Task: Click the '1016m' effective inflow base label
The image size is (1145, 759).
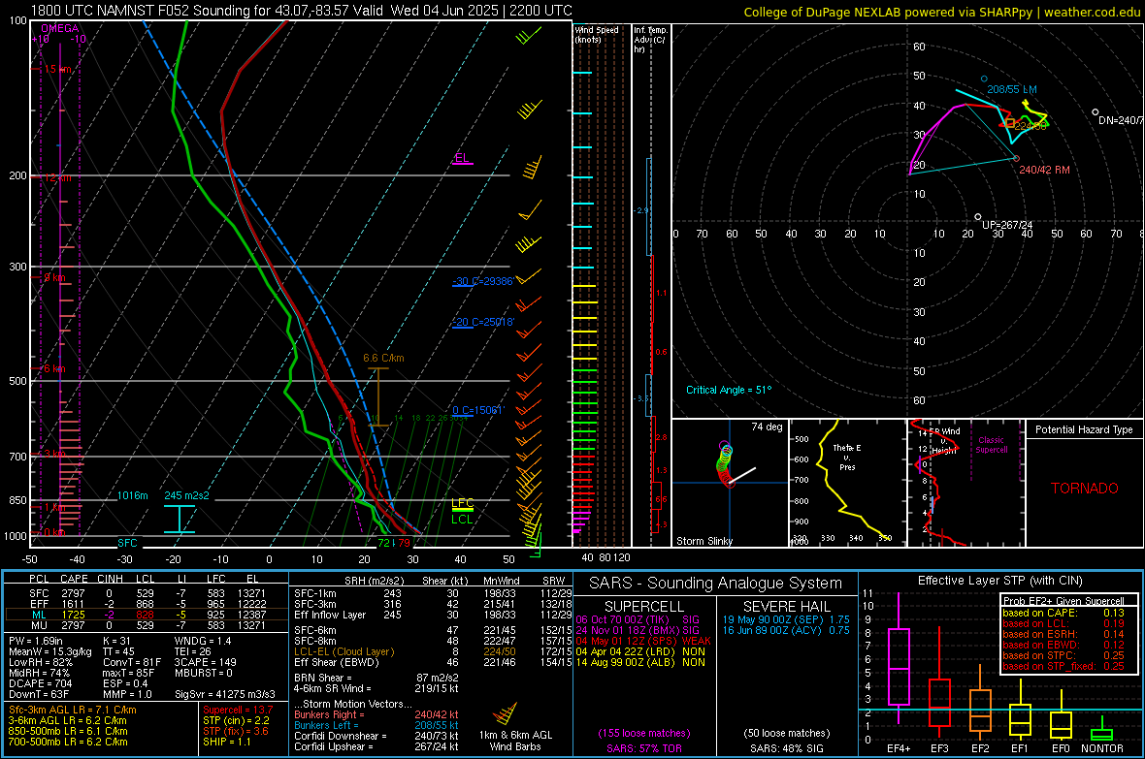Action: [x=132, y=495]
